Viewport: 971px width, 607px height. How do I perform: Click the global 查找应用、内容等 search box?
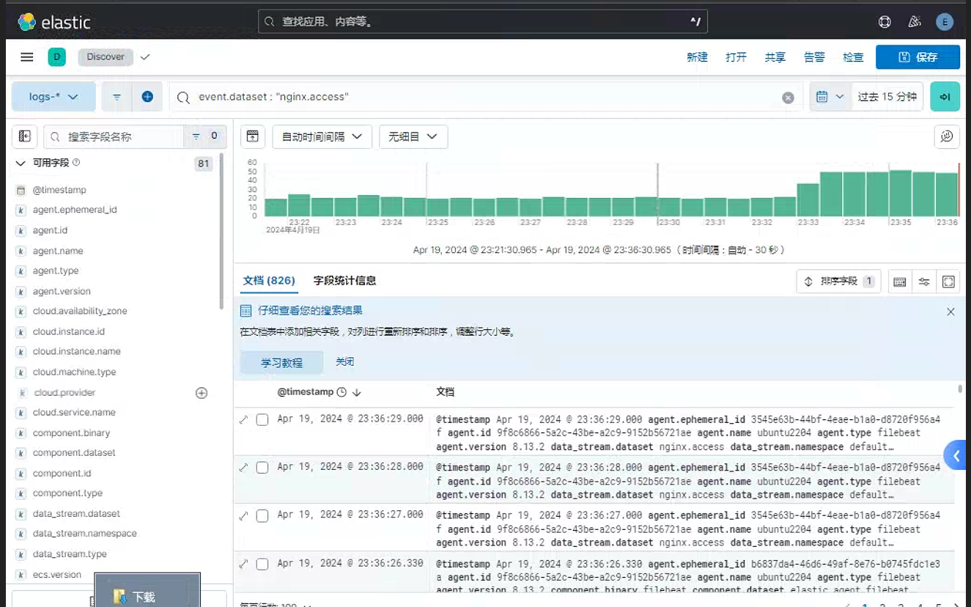click(483, 22)
